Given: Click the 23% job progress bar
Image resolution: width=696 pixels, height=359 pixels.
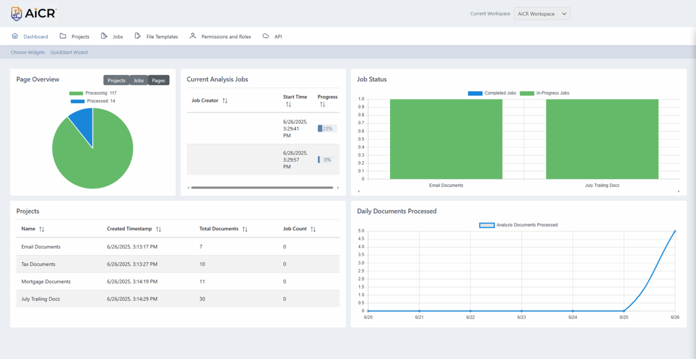Looking at the screenshot, I should (x=327, y=129).
